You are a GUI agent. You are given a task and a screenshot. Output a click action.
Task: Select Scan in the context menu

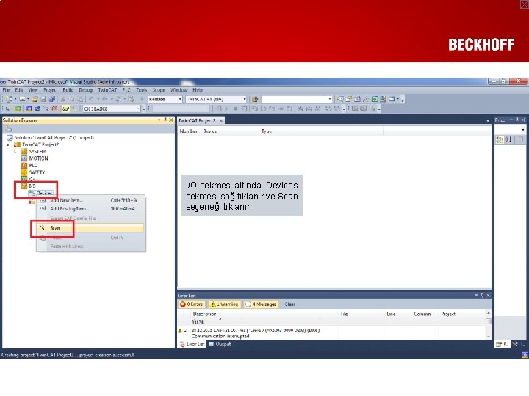pyautogui.click(x=91, y=228)
